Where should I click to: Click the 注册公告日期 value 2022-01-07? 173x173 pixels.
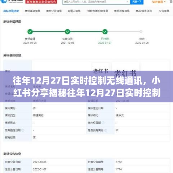(x=40, y=169)
